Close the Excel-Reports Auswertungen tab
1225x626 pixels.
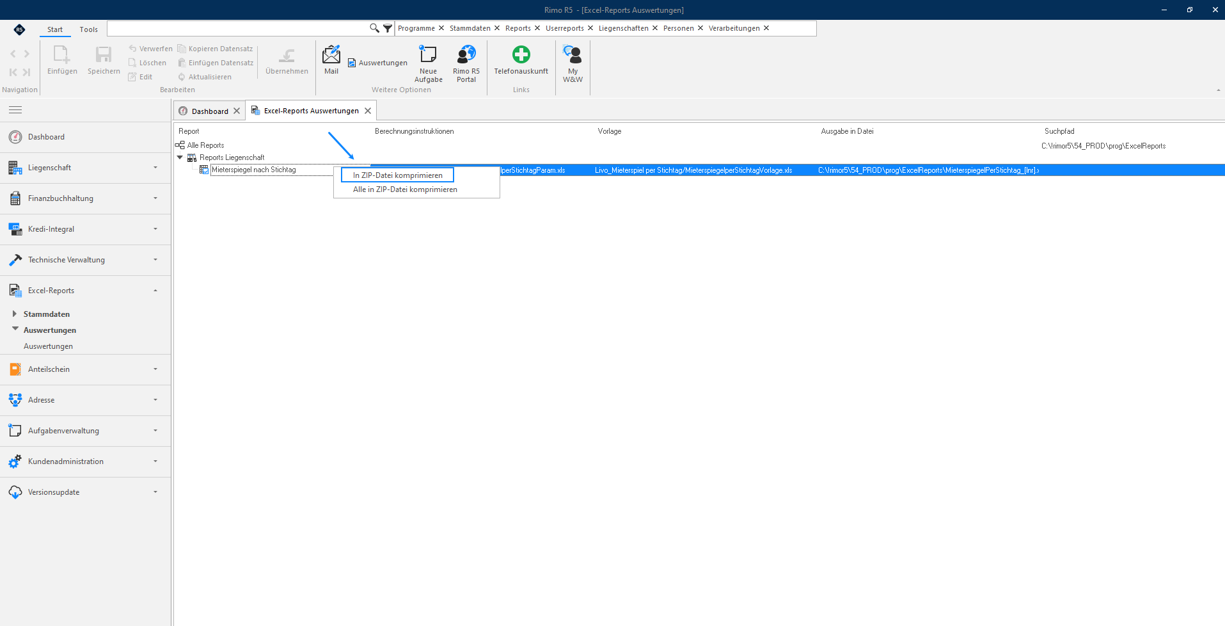click(368, 111)
